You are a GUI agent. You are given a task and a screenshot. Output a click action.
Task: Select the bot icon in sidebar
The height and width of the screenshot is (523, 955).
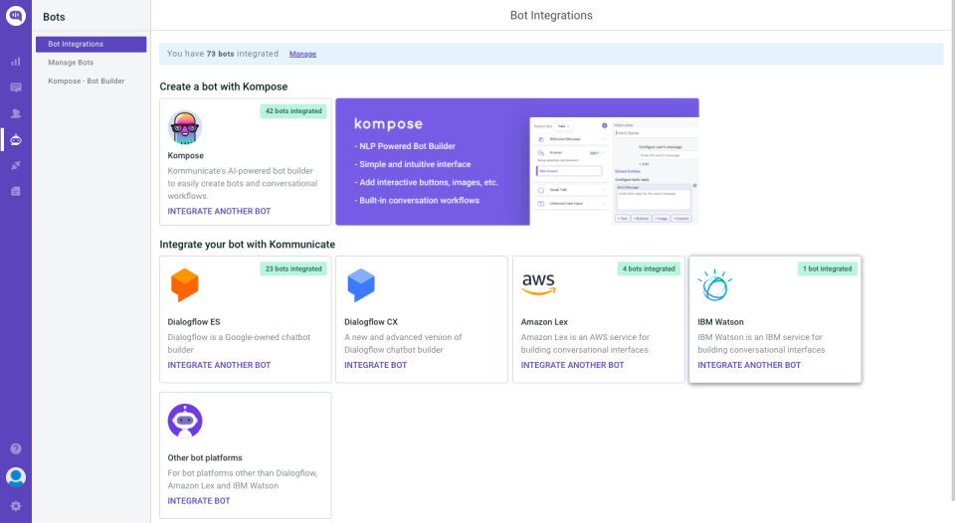tap(16, 140)
